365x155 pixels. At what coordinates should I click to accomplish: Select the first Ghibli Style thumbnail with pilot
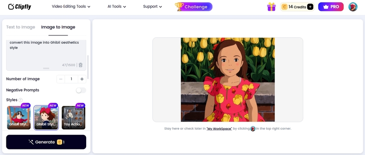[19, 117]
